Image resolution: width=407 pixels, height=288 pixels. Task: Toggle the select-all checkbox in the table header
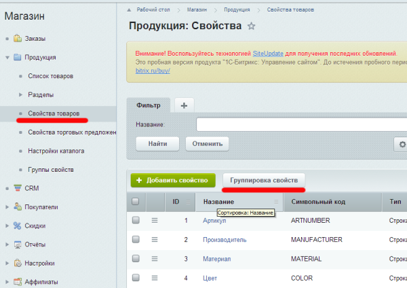136,201
